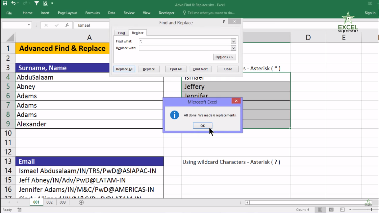Click the Insert Function fx icon
Image resolution: width=379 pixels, height=213 pixels.
pos(67,25)
